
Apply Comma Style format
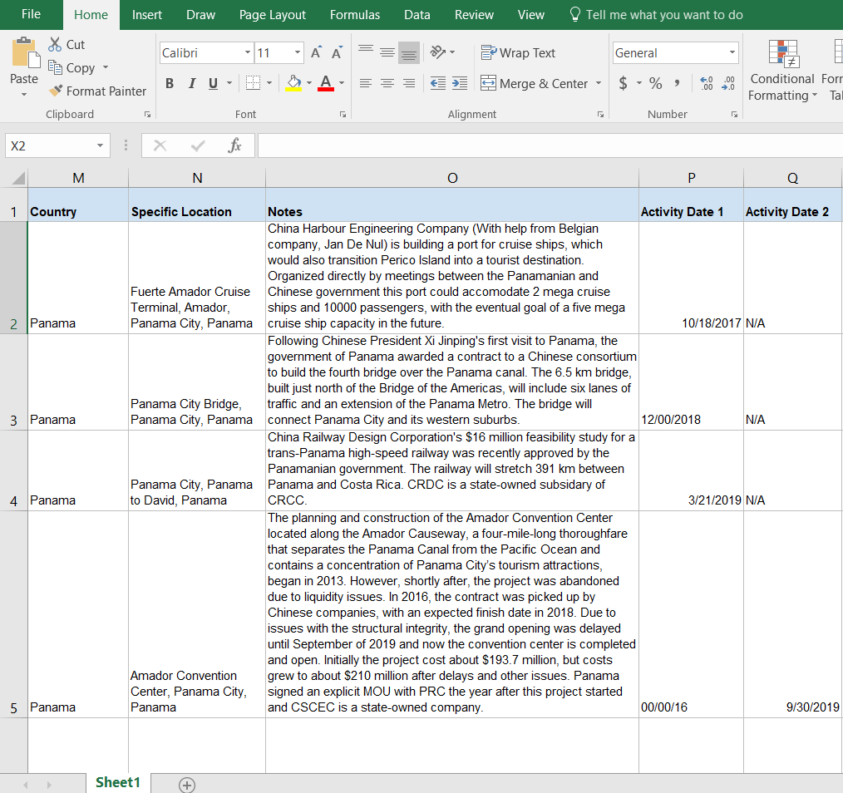[x=678, y=83]
